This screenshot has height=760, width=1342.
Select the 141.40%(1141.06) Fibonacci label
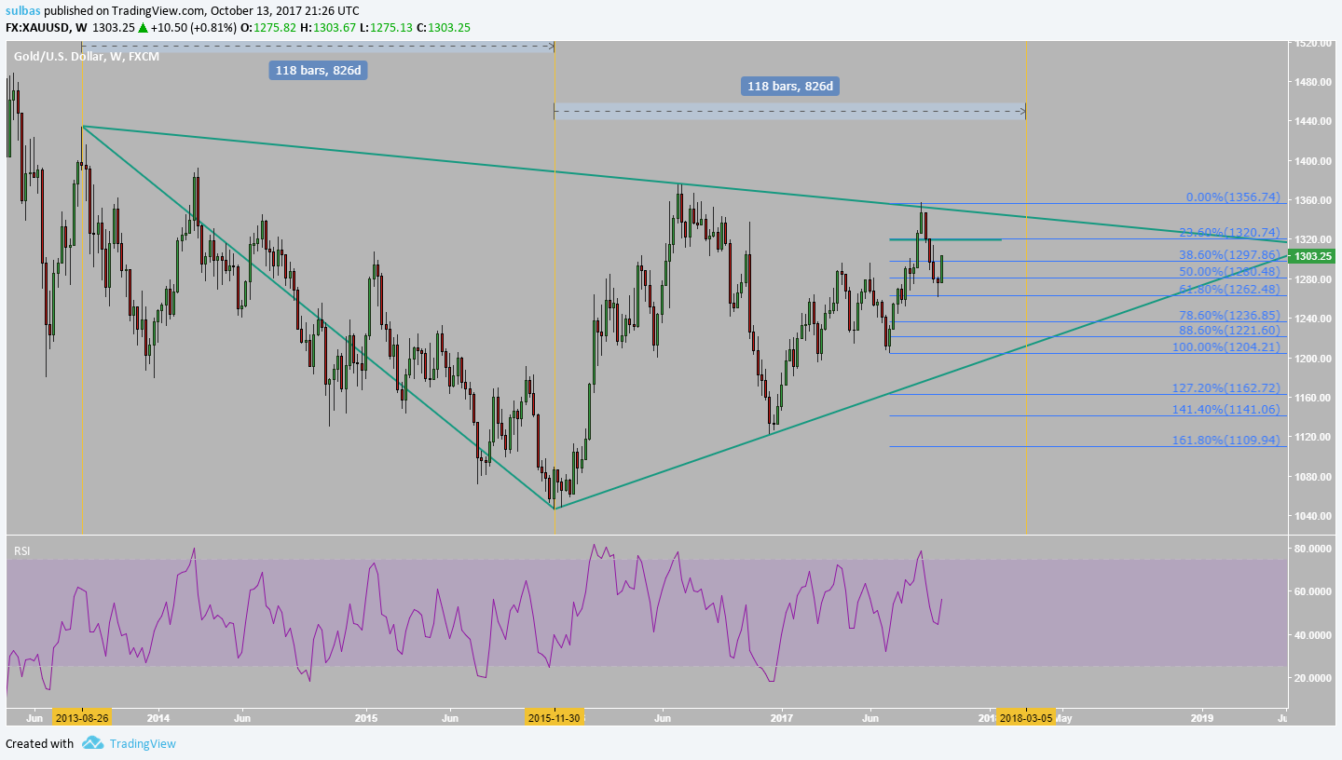tap(1226, 410)
